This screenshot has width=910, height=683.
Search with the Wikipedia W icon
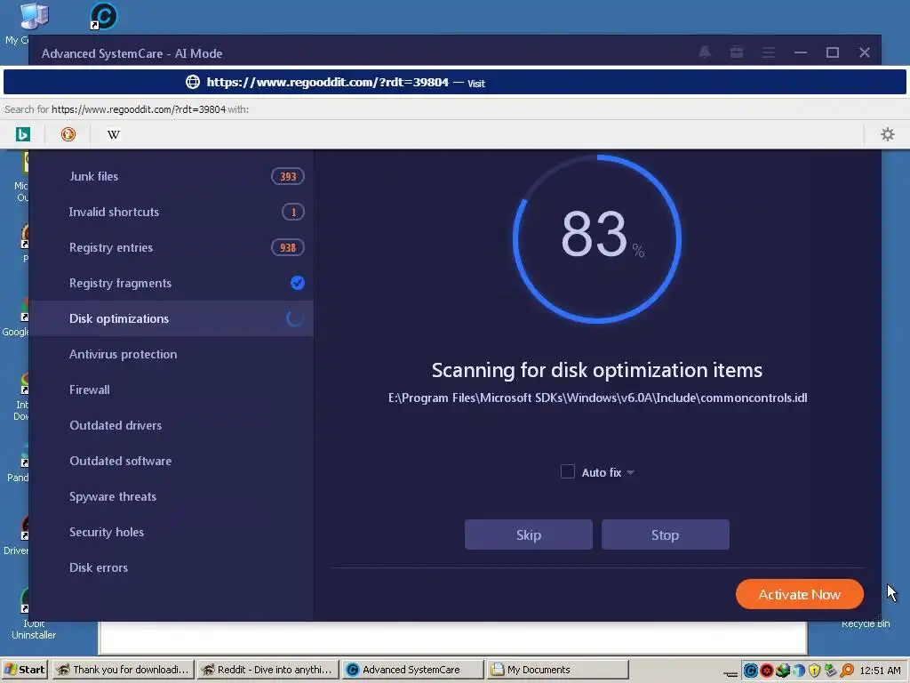113,134
